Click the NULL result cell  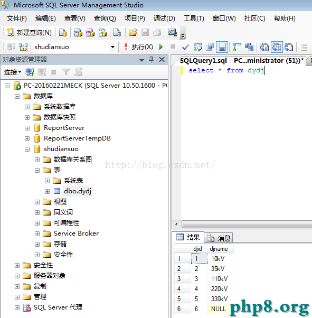220,308
